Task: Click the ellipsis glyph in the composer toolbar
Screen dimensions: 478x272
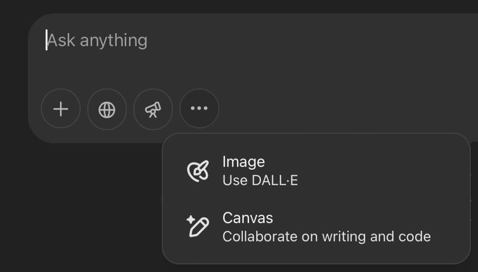Action: point(199,109)
